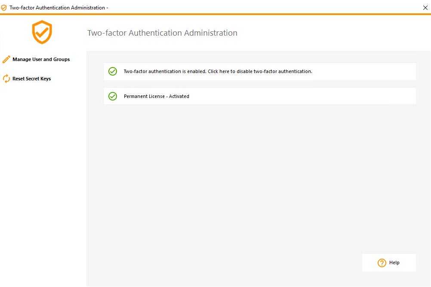431x287 pixels.
Task: Click the orange question mark Help icon
Action: (382, 263)
